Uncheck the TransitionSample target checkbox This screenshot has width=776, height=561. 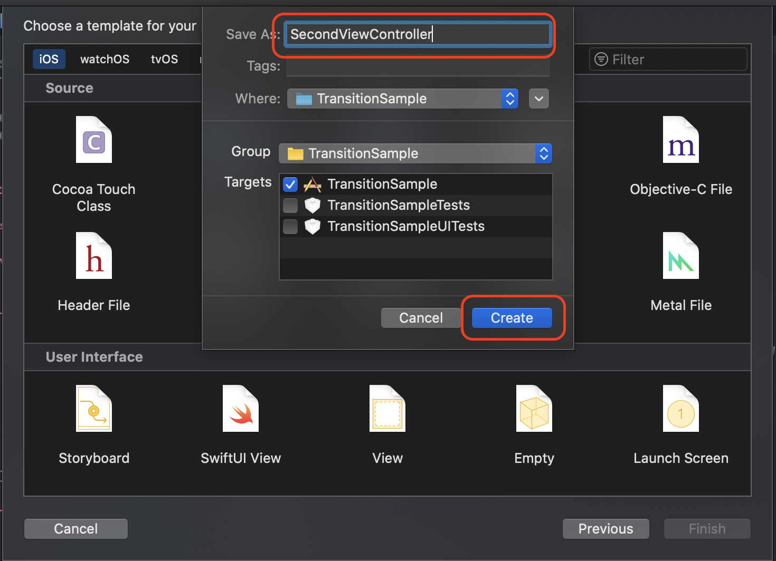[290, 184]
